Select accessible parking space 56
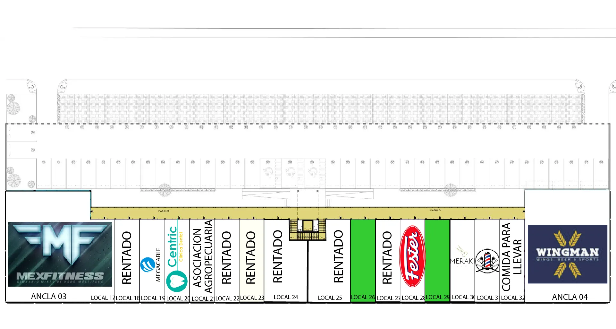 coord(292,173)
